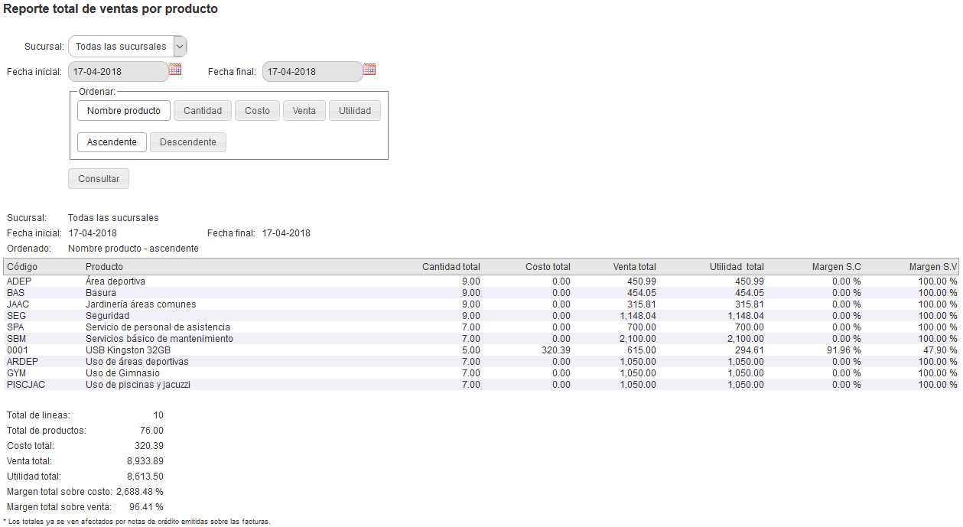963x527 pixels.
Task: Click the Producto column header
Action: pos(104,267)
